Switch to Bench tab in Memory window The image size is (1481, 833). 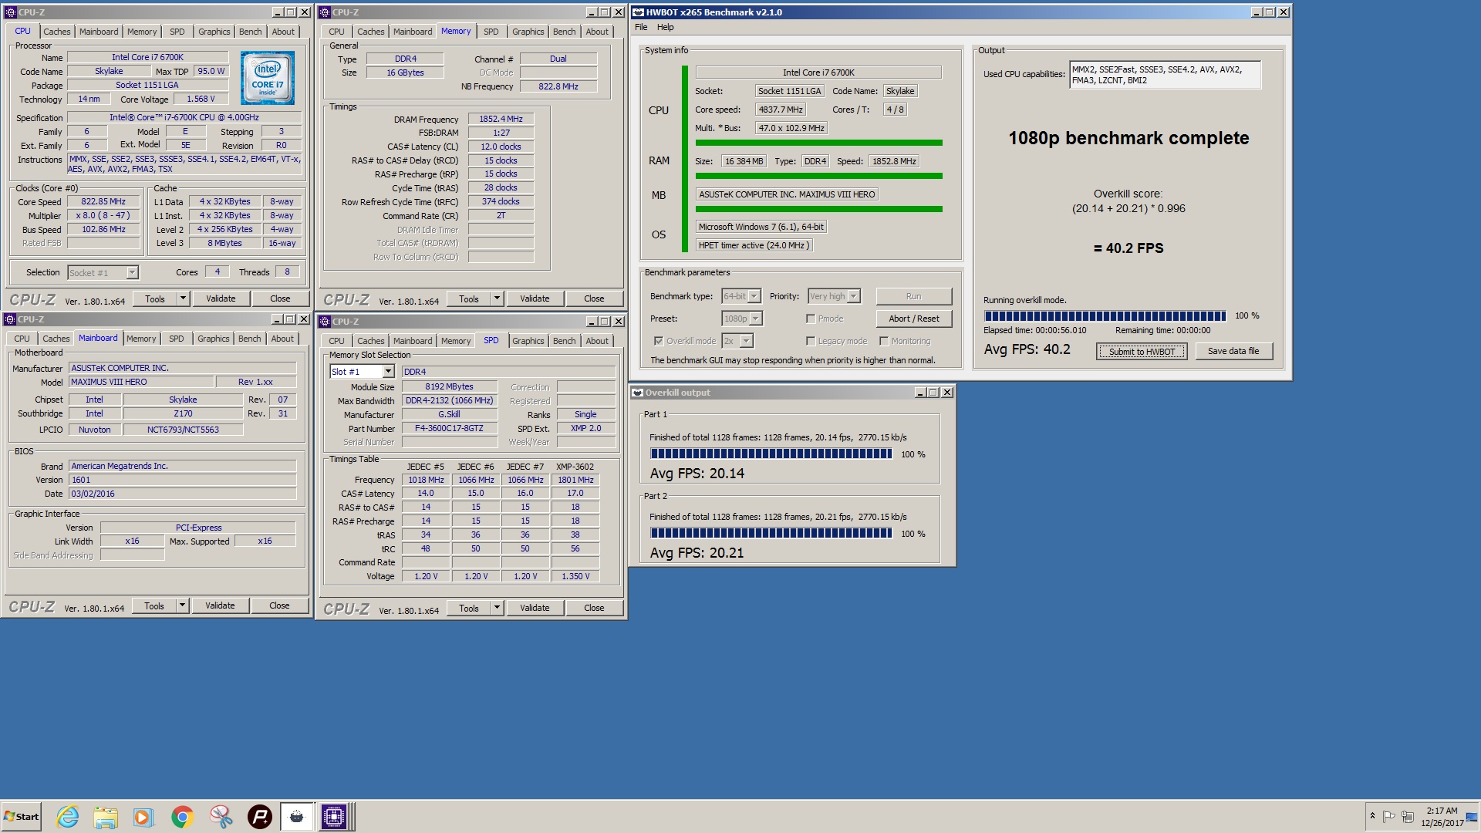coord(564,32)
